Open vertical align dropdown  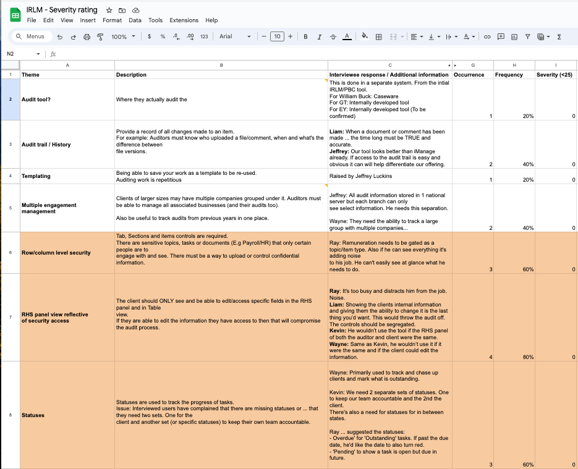(x=435, y=36)
